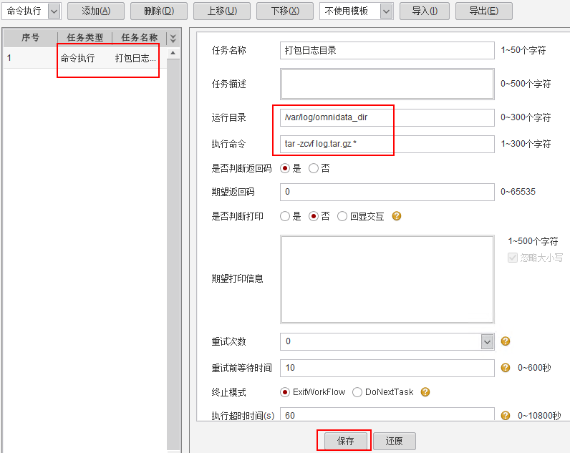
Task: Click 下移(X) button
Action: (285, 11)
